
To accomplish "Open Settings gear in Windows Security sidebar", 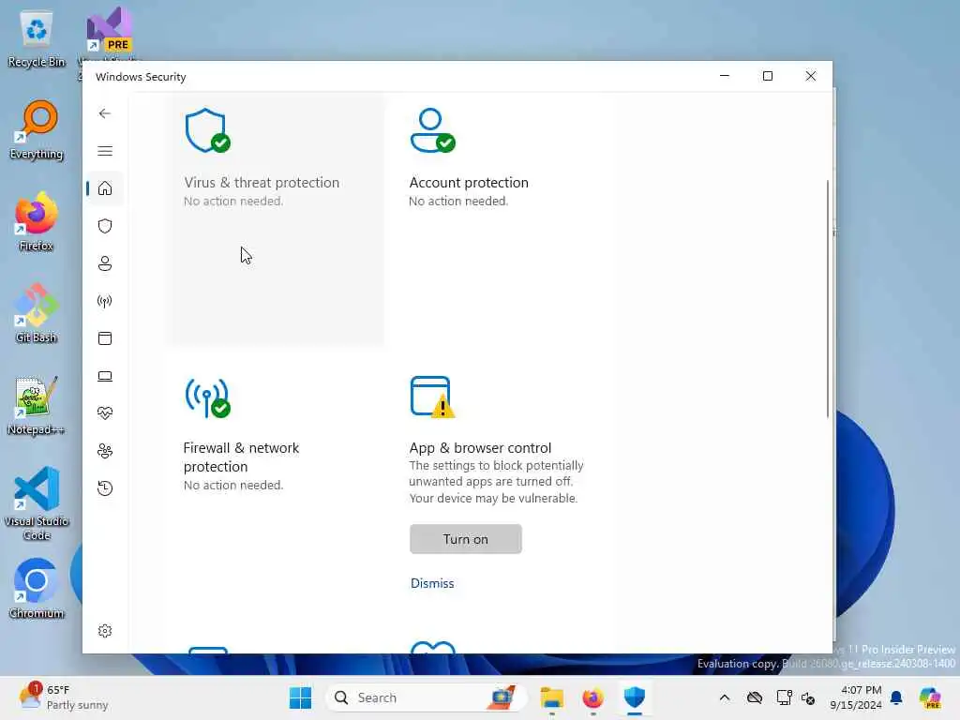I will [x=105, y=631].
